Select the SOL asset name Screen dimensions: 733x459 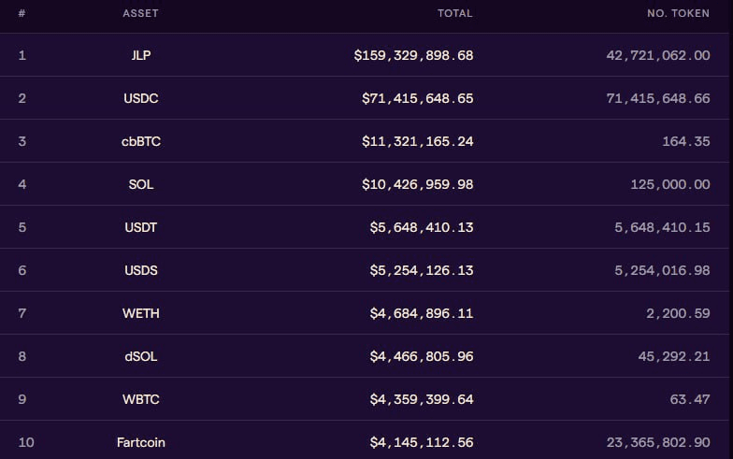click(x=141, y=184)
